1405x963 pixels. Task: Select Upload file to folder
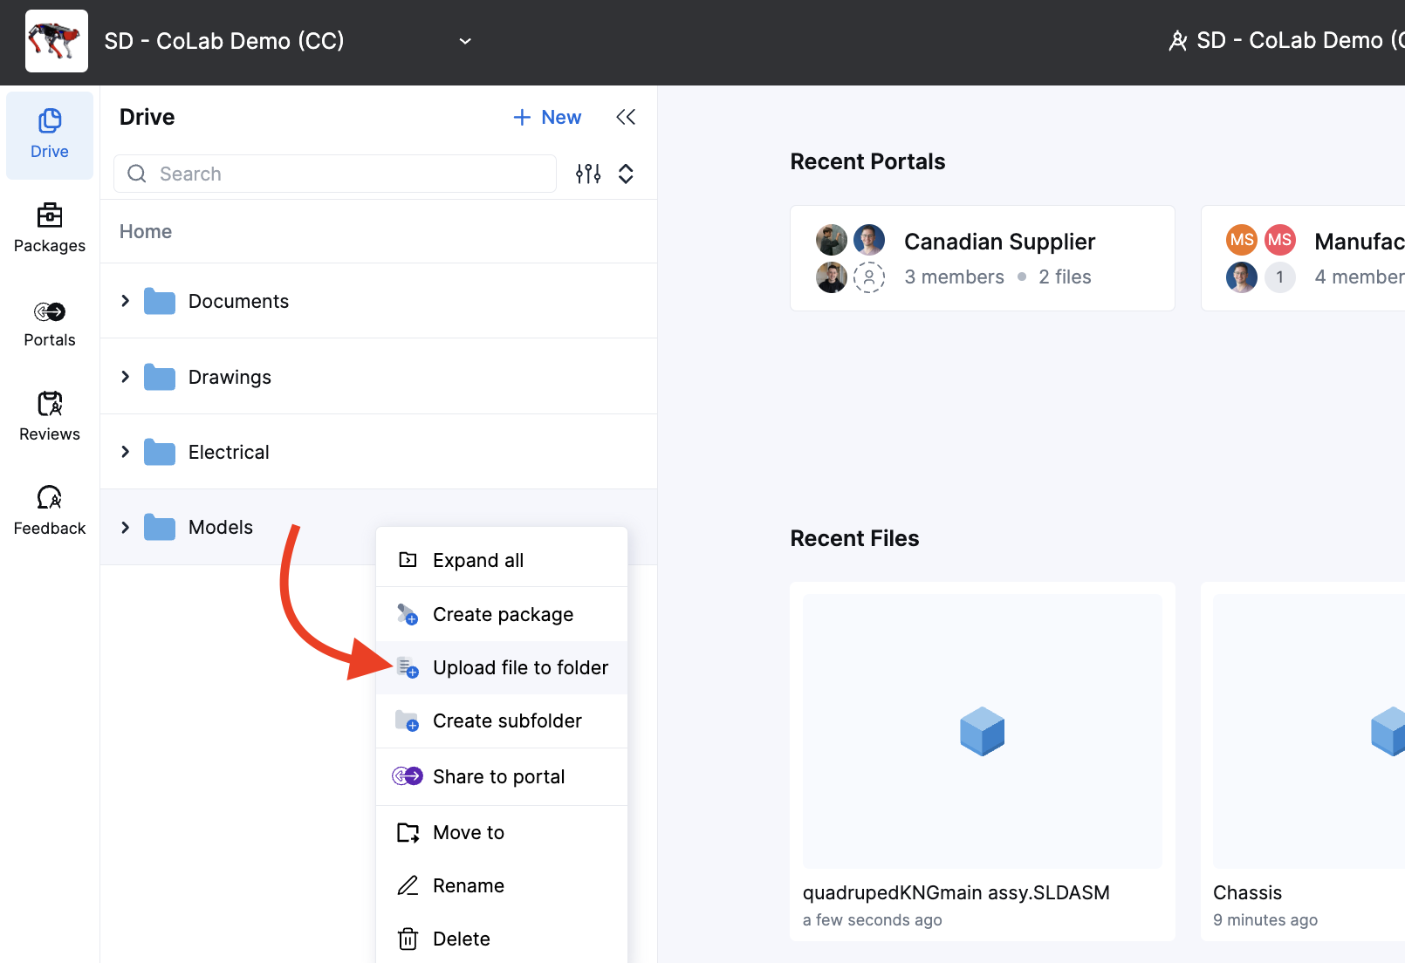pos(502,667)
